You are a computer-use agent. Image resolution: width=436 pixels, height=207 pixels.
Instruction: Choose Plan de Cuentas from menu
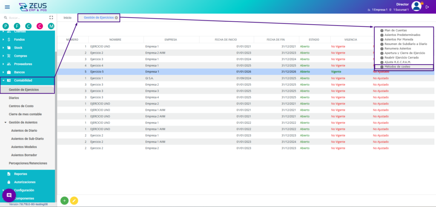(395, 31)
